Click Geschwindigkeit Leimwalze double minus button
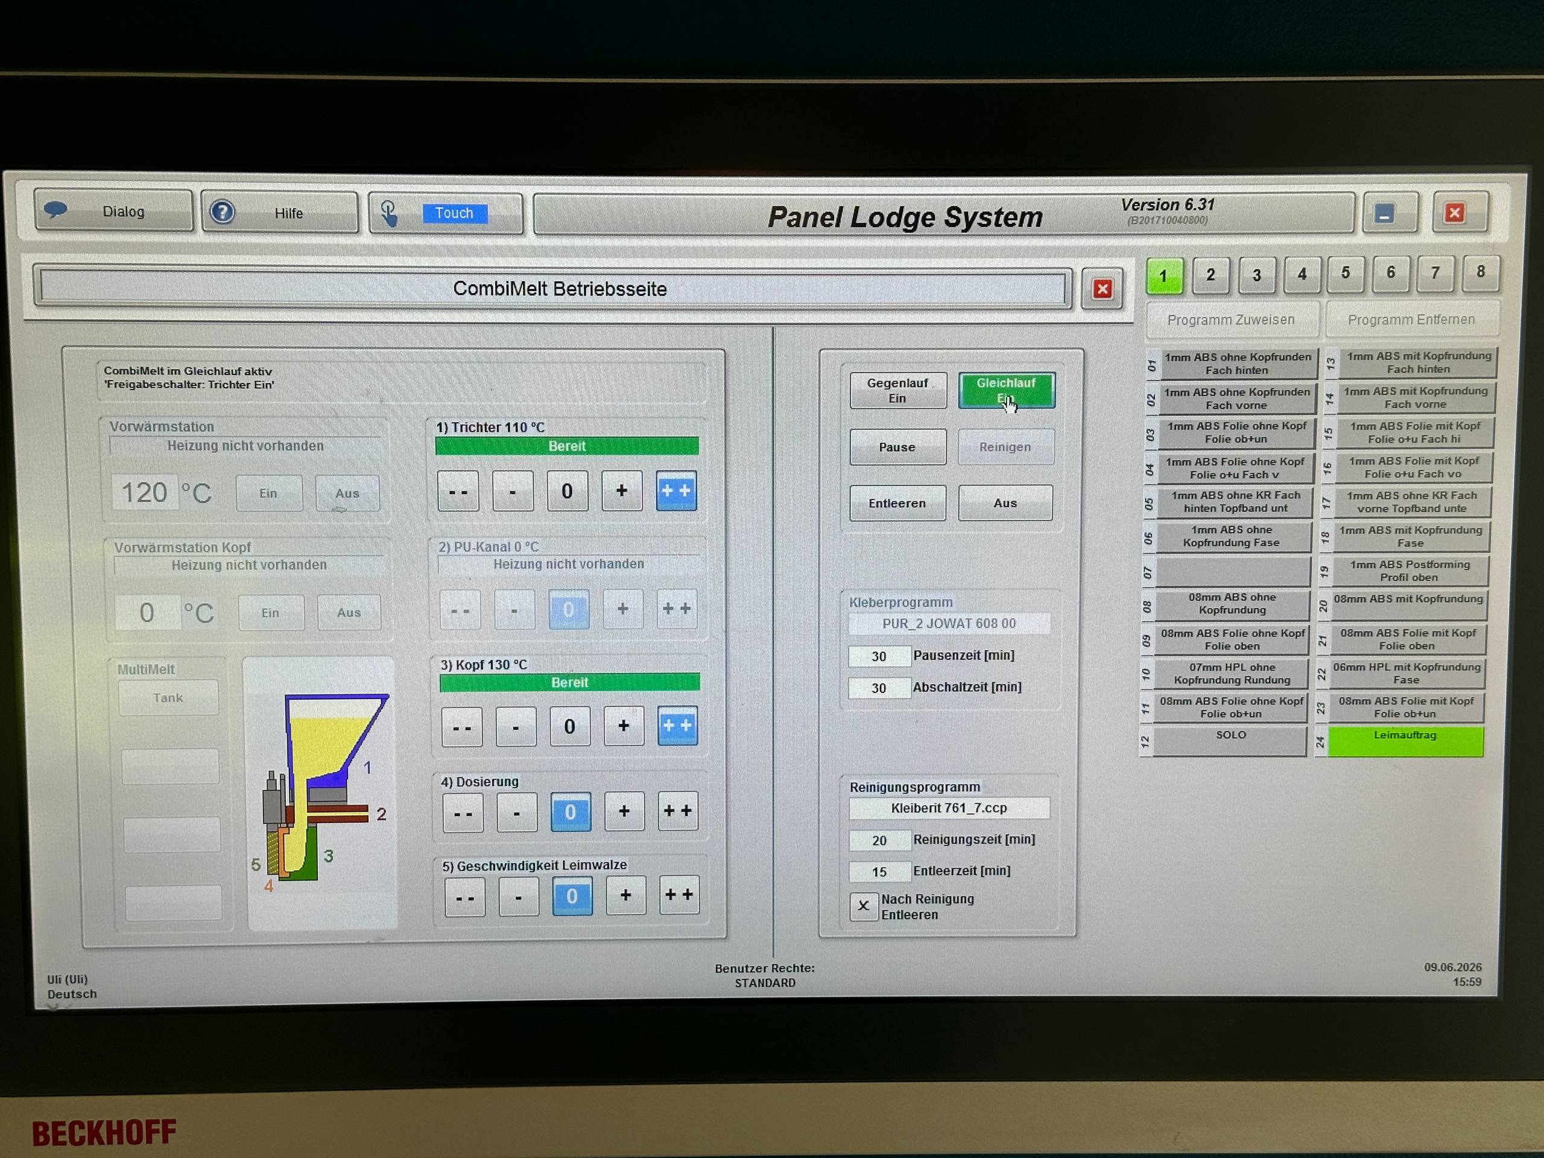Image resolution: width=1544 pixels, height=1158 pixels. point(465,897)
